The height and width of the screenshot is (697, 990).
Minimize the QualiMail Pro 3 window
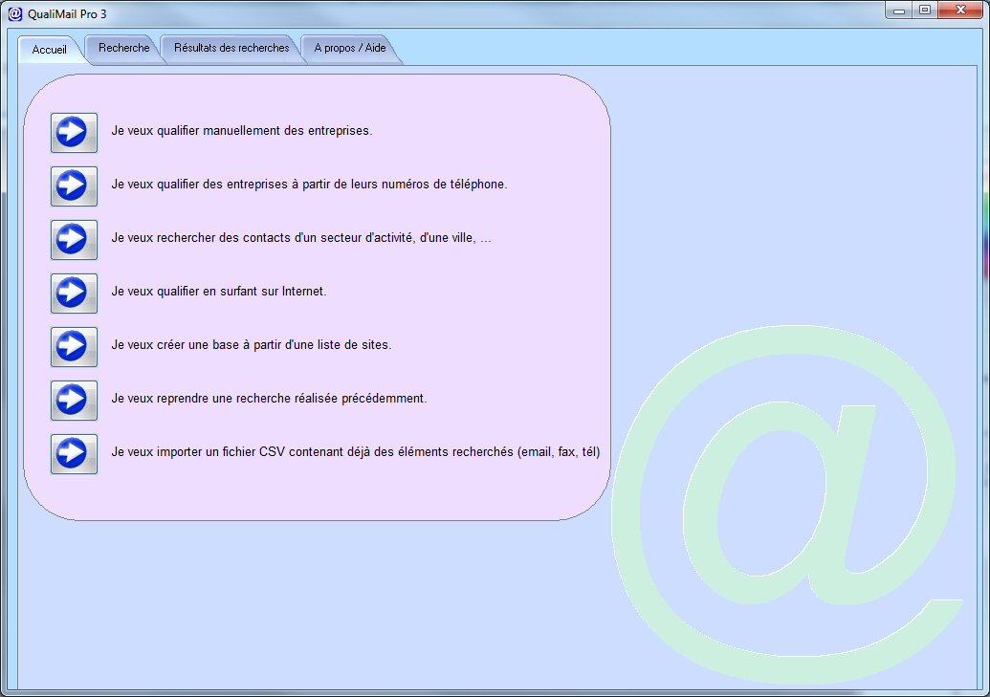click(899, 11)
